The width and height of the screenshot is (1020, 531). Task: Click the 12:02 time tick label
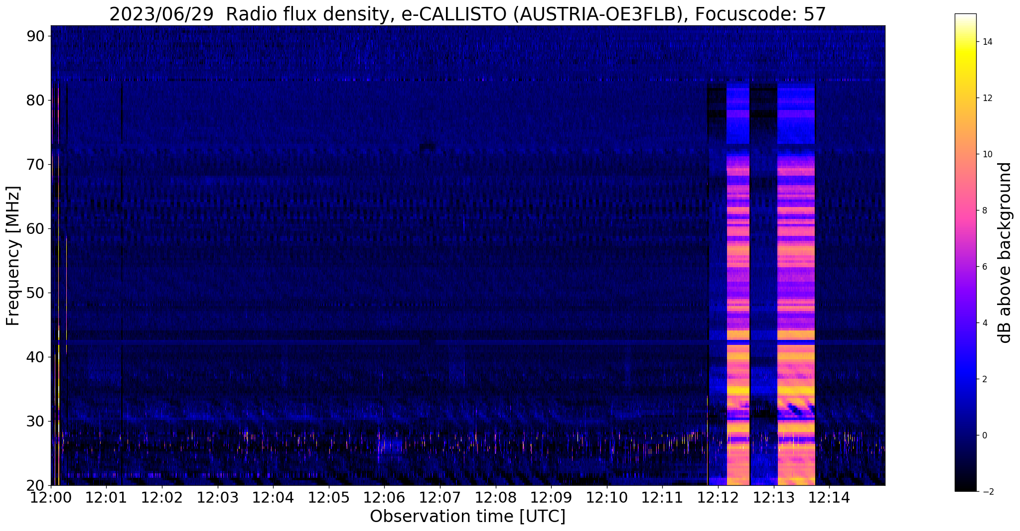pyautogui.click(x=162, y=498)
